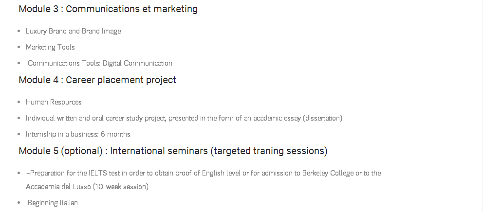Click the Module 5 International seminars heading
This screenshot has height=212, width=483.
172,151
